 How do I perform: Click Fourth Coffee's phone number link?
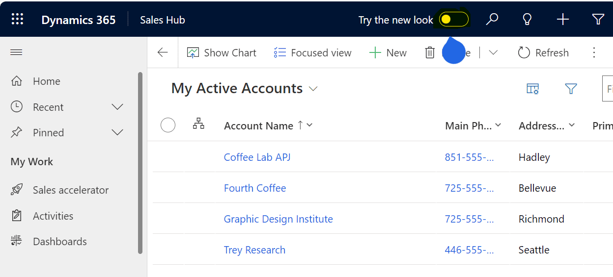(x=469, y=188)
